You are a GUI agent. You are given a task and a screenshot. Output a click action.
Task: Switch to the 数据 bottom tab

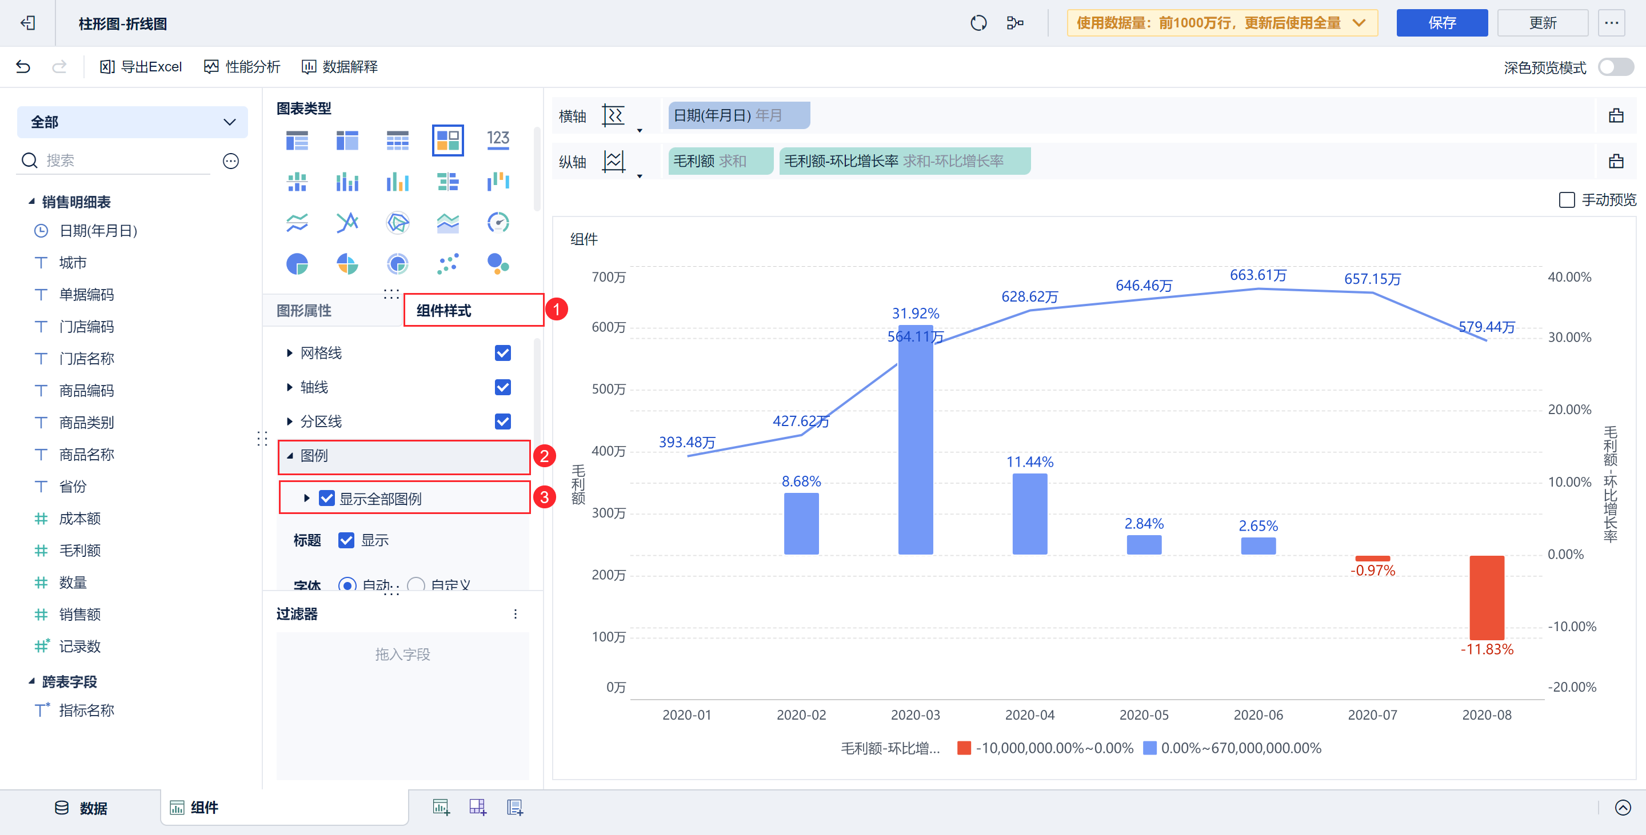[81, 808]
